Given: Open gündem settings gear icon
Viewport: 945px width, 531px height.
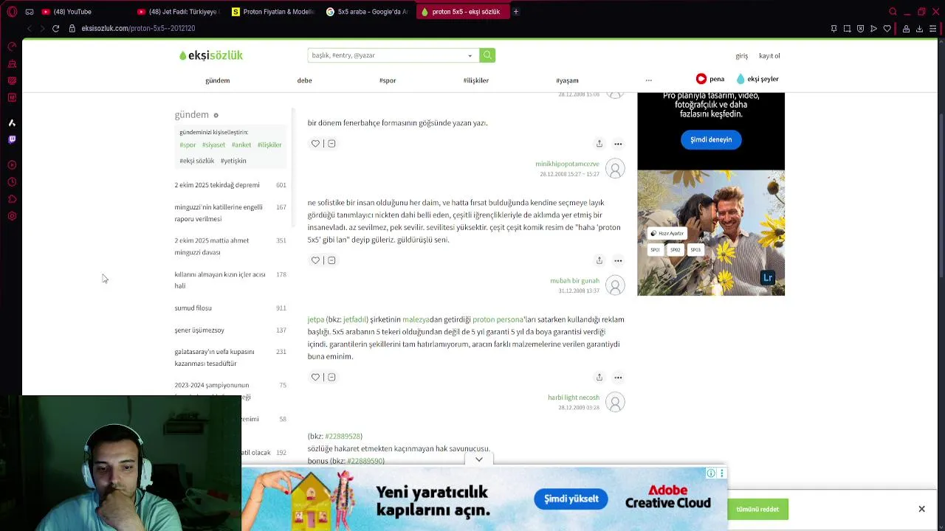Looking at the screenshot, I should click(x=216, y=115).
